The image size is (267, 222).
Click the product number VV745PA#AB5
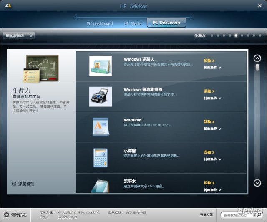point(136,212)
